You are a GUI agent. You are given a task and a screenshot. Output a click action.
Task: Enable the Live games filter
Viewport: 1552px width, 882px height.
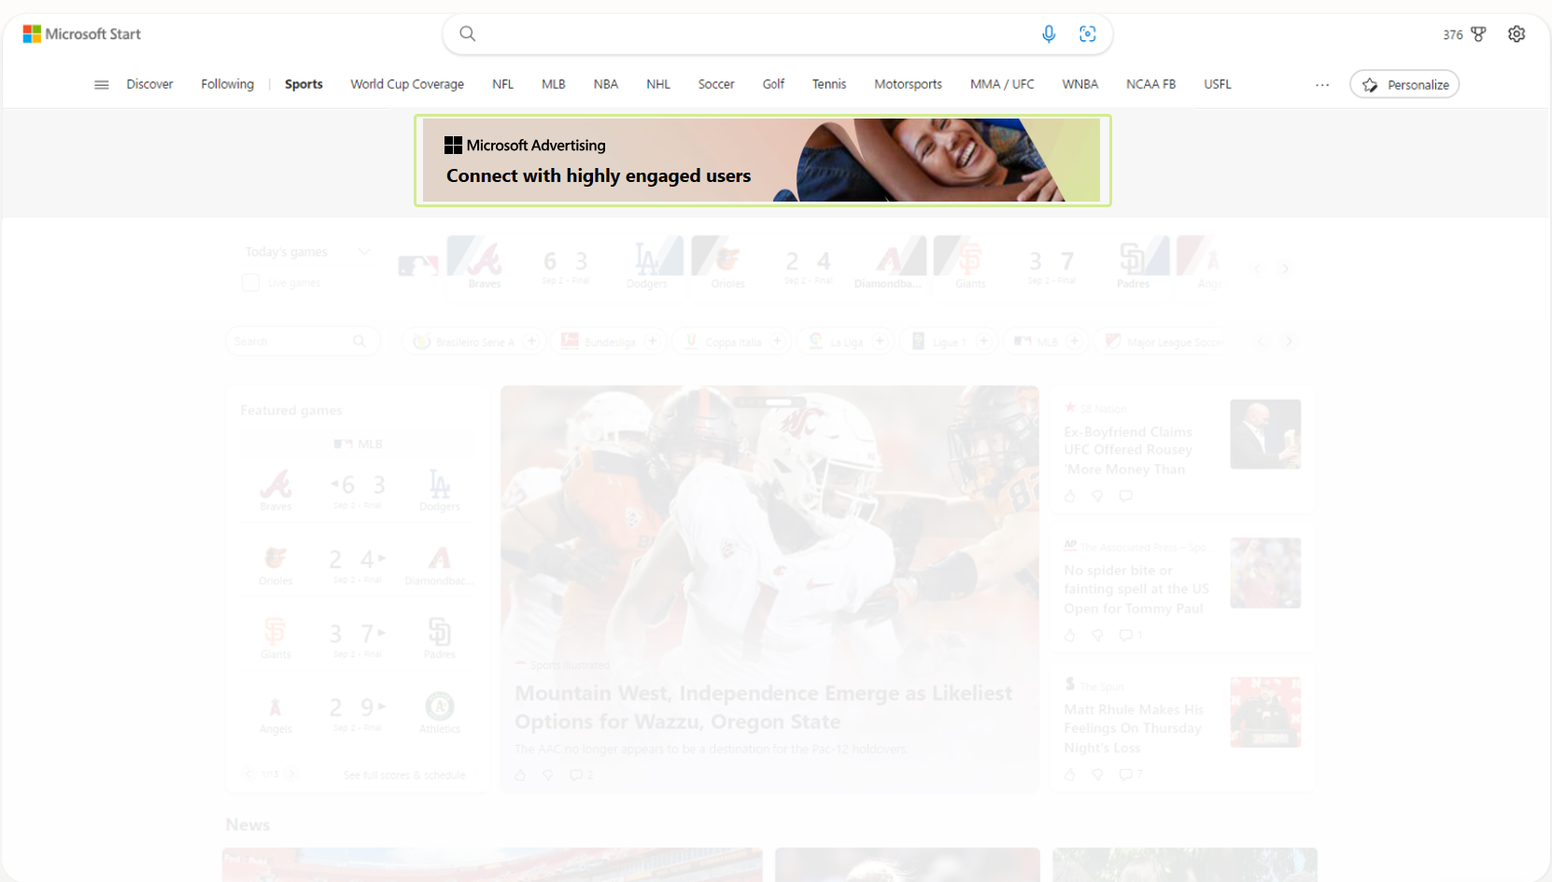tap(250, 282)
